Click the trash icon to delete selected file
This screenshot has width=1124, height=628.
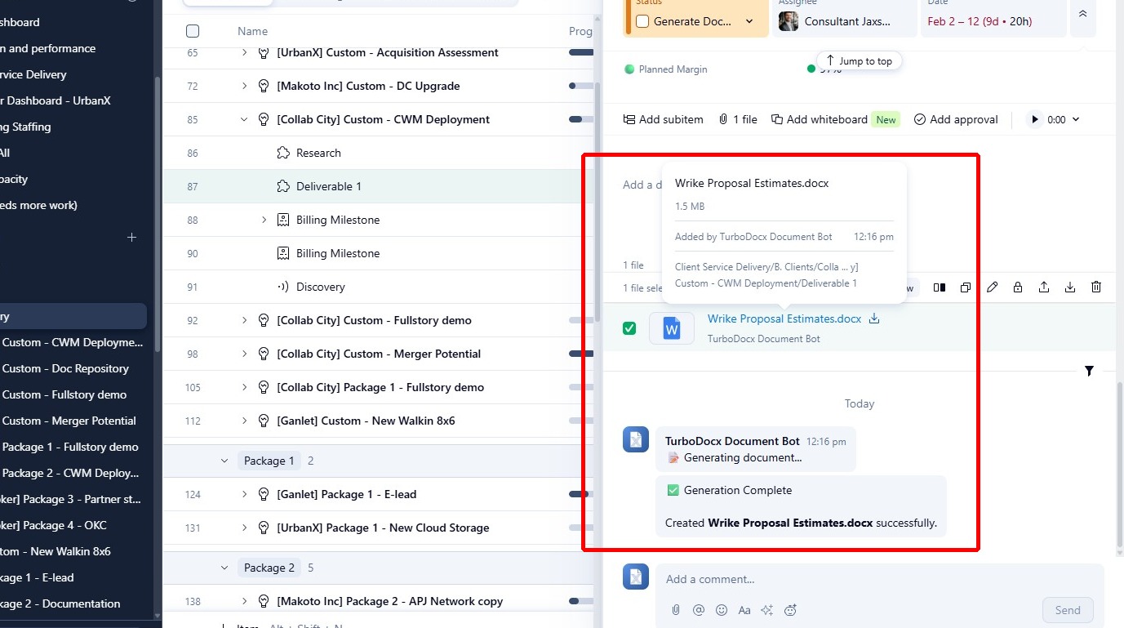pos(1096,287)
